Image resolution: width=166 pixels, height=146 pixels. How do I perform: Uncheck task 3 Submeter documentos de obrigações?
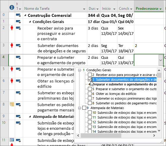pyautogui.click(x=90, y=80)
